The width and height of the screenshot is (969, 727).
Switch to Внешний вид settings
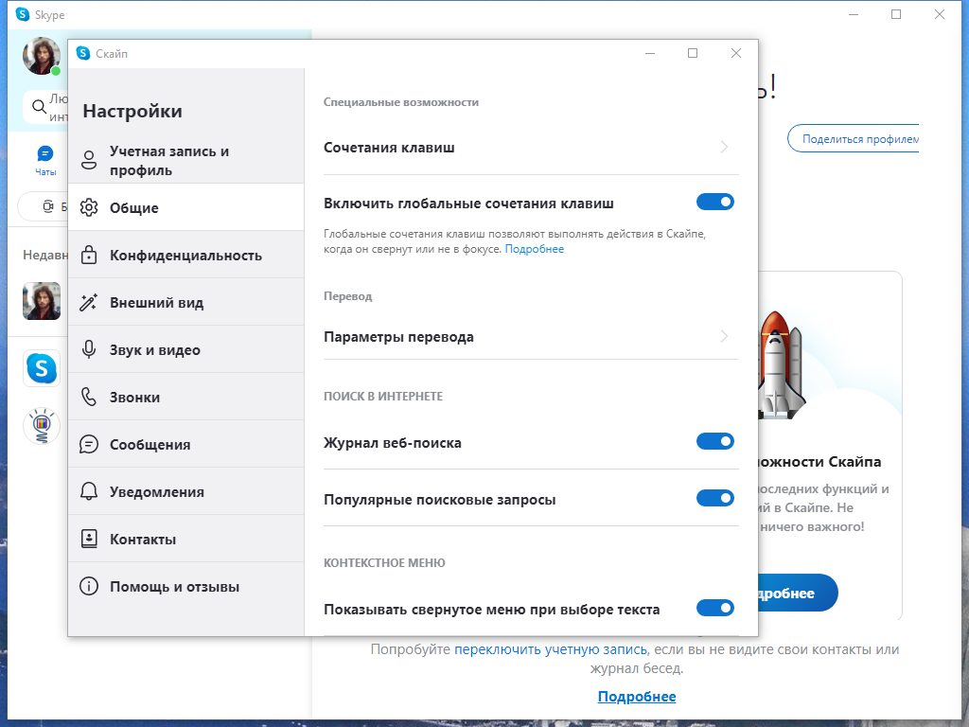click(186, 302)
